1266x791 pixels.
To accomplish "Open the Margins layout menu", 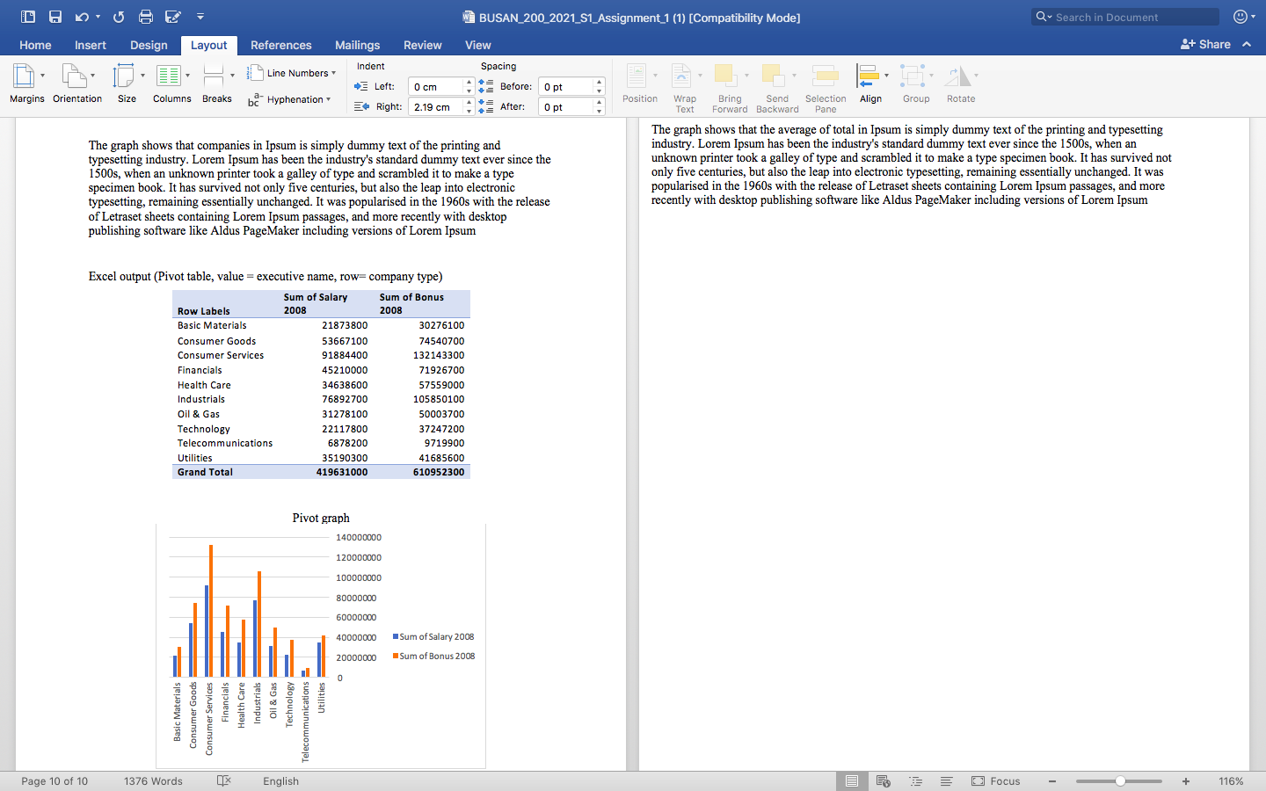I will pos(26,84).
